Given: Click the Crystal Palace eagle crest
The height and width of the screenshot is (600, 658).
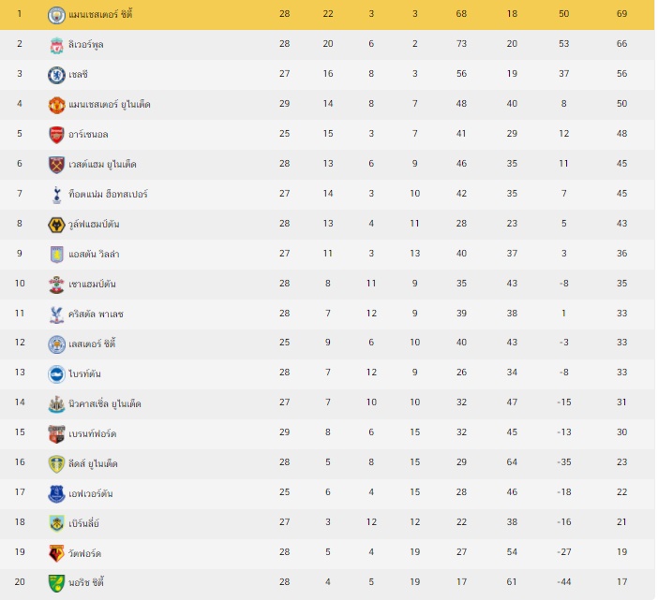Looking at the screenshot, I should tap(56, 315).
